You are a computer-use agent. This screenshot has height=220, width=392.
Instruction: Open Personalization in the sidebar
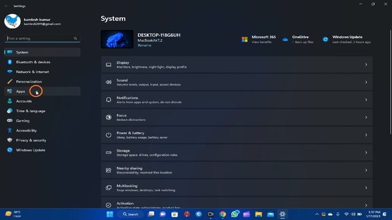coord(42,81)
